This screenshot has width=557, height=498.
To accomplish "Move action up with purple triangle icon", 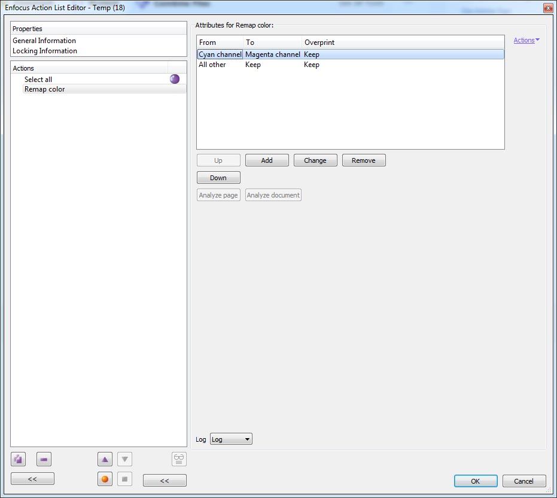I will [105, 459].
